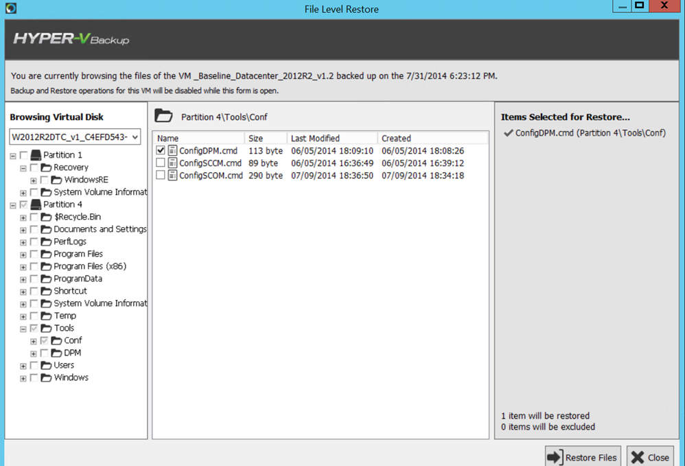This screenshot has width=685, height=466.
Task: Collapse the Partition 1 tree node
Action: (x=13, y=156)
